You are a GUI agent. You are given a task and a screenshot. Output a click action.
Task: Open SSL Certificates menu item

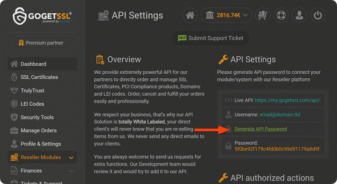(x=39, y=77)
